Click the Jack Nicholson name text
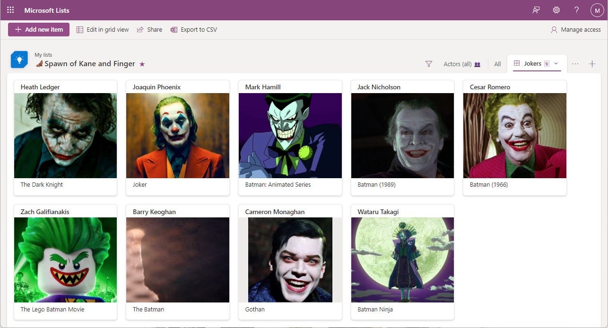 (379, 87)
